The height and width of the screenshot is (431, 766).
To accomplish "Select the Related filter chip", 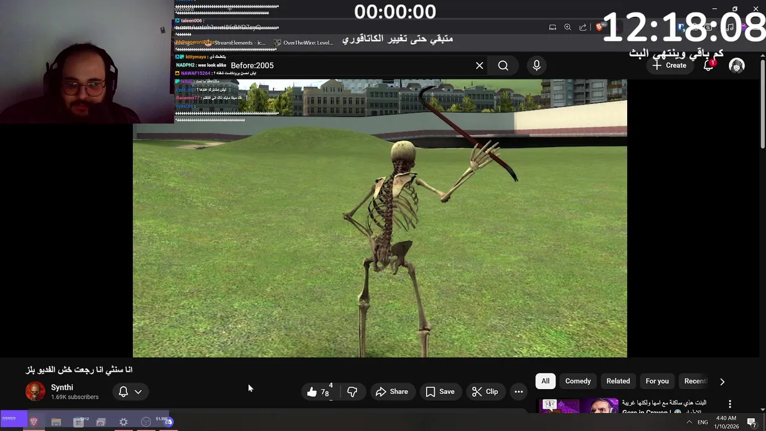I will click(618, 381).
